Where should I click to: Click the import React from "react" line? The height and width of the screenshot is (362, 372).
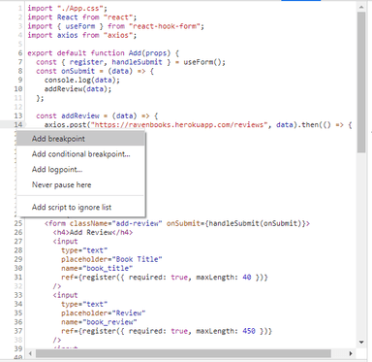[82, 17]
